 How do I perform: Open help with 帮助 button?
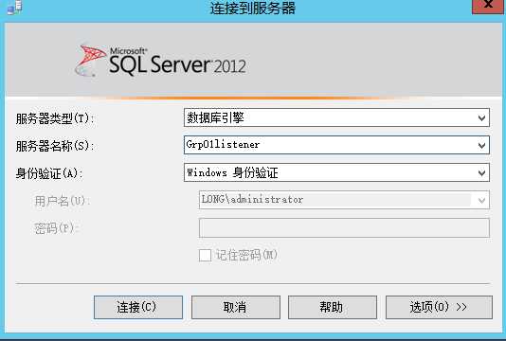[333, 307]
